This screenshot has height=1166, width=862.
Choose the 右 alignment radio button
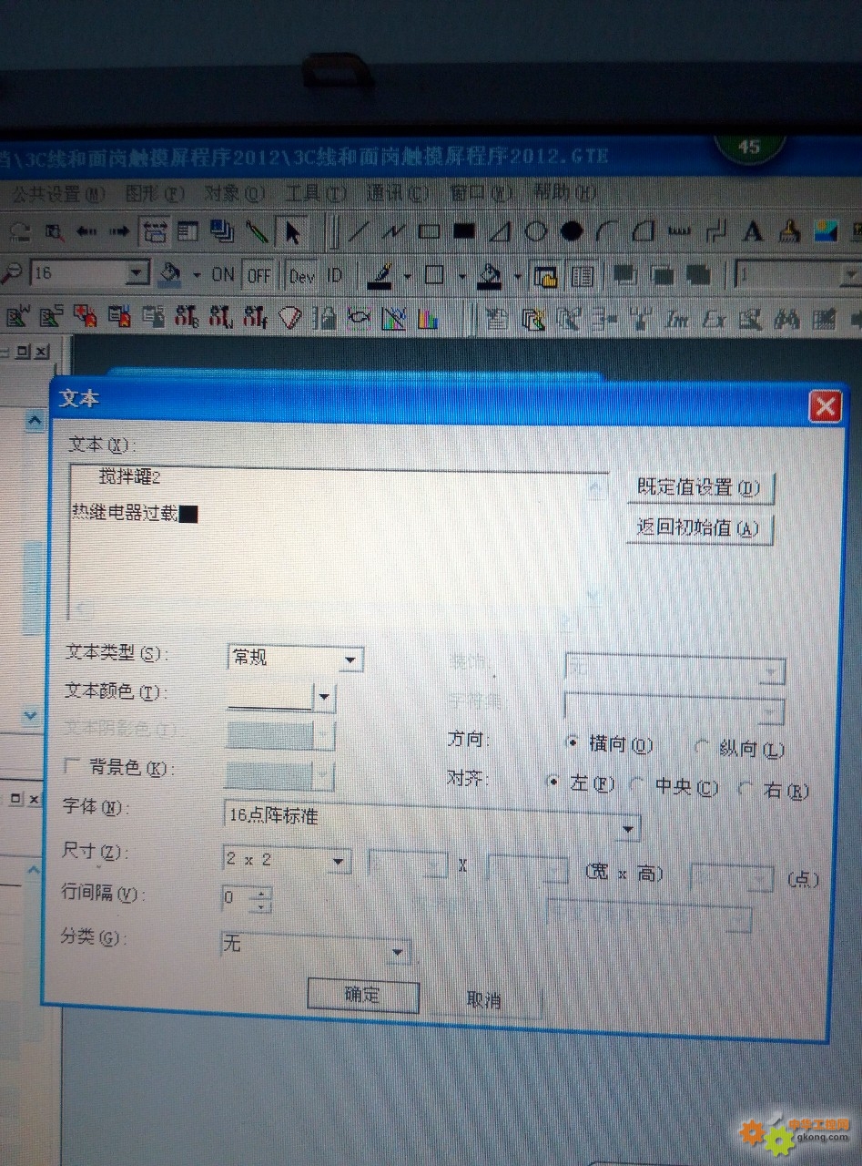[x=746, y=789]
